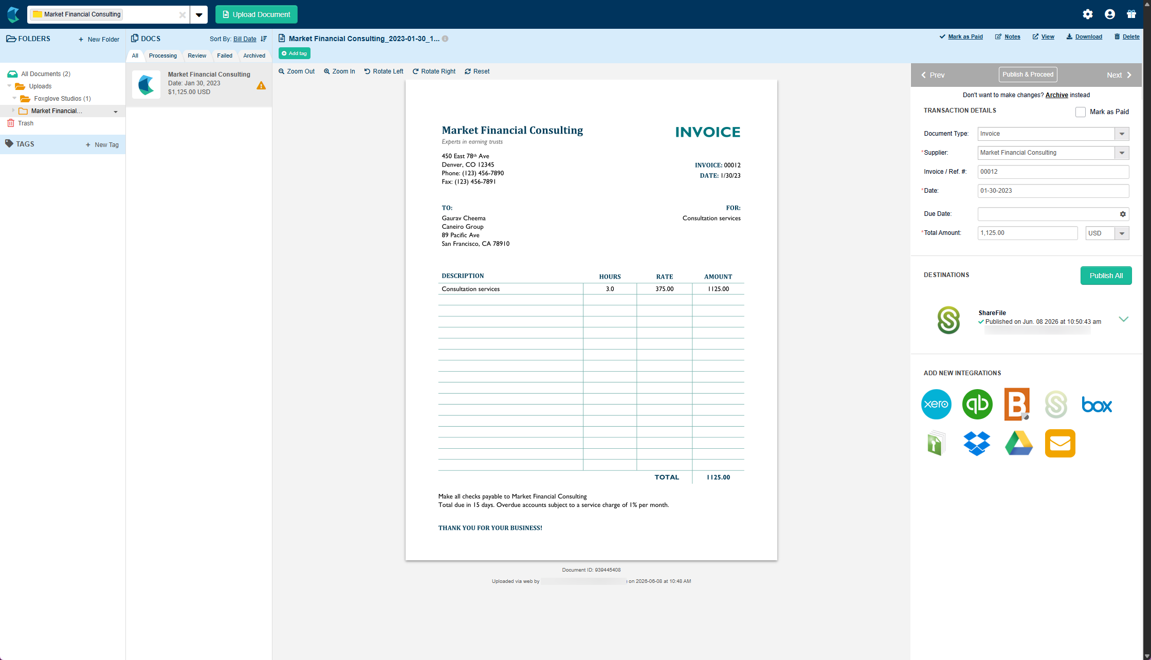Select All Documents (2) in folder tree
The height and width of the screenshot is (660, 1151).
(46, 74)
